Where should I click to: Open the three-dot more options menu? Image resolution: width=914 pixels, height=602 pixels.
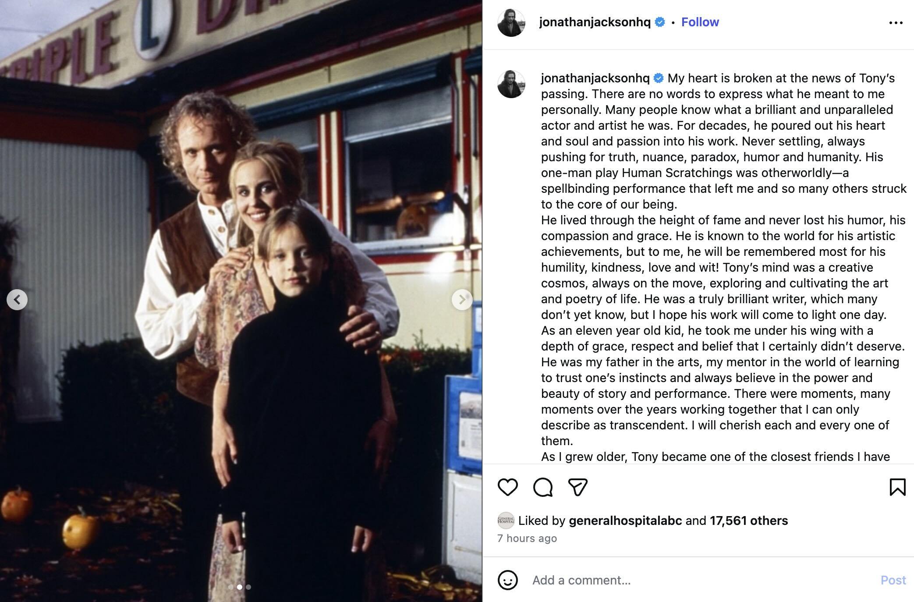[x=896, y=23]
